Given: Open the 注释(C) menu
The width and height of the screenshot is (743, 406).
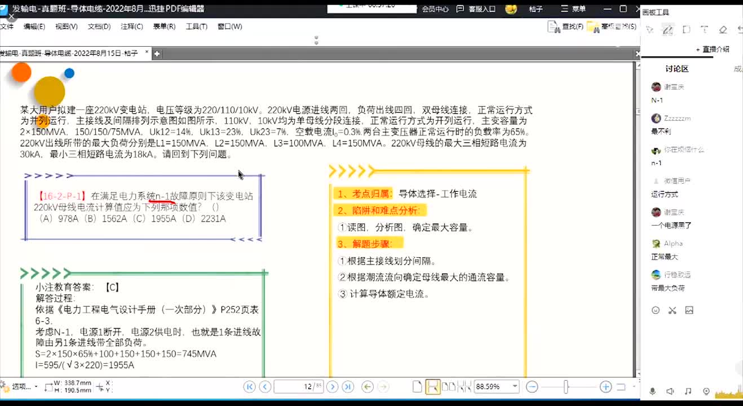Looking at the screenshot, I should [131, 27].
